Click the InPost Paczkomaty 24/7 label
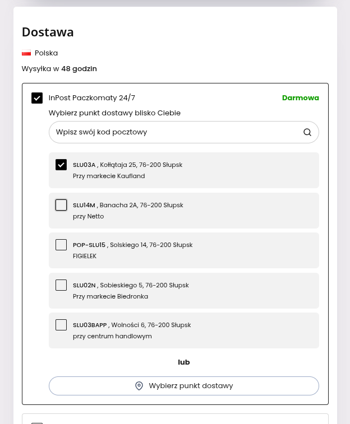Screen dimensions: 350x424 click(92, 98)
